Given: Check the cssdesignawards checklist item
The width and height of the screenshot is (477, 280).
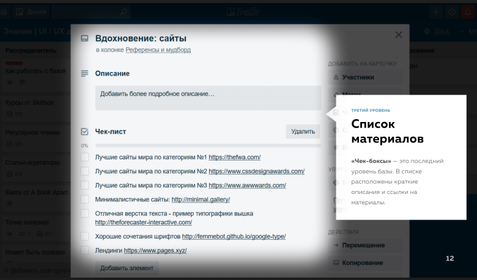Looking at the screenshot, I should (84, 171).
